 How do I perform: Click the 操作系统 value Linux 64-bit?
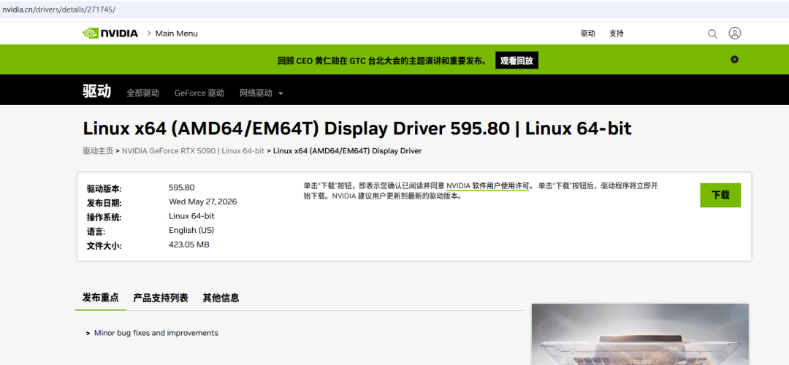click(191, 216)
